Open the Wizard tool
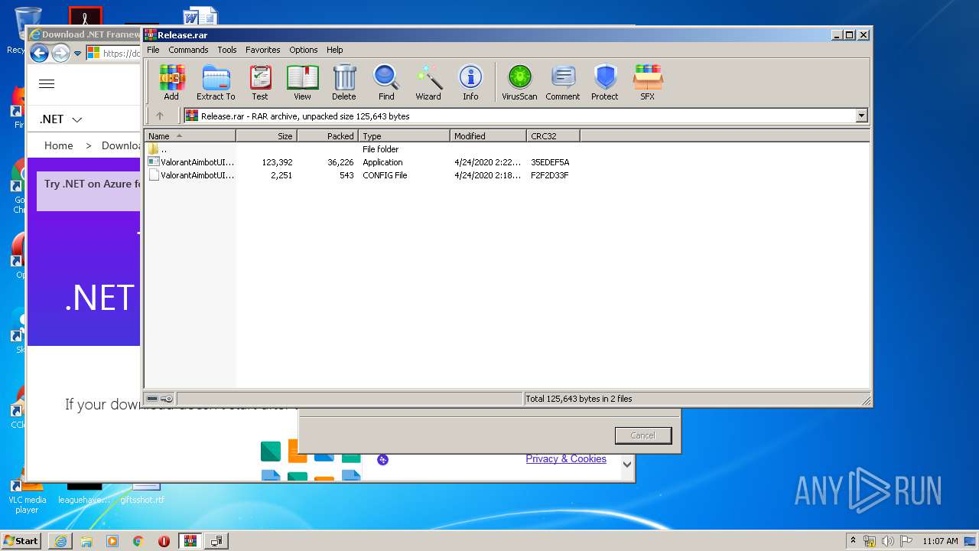This screenshot has height=551, width=979. 428,83
